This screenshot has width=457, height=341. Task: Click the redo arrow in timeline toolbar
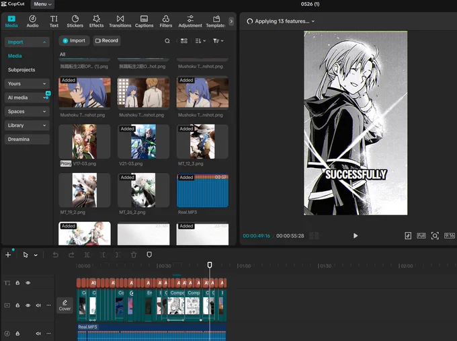pos(71,255)
